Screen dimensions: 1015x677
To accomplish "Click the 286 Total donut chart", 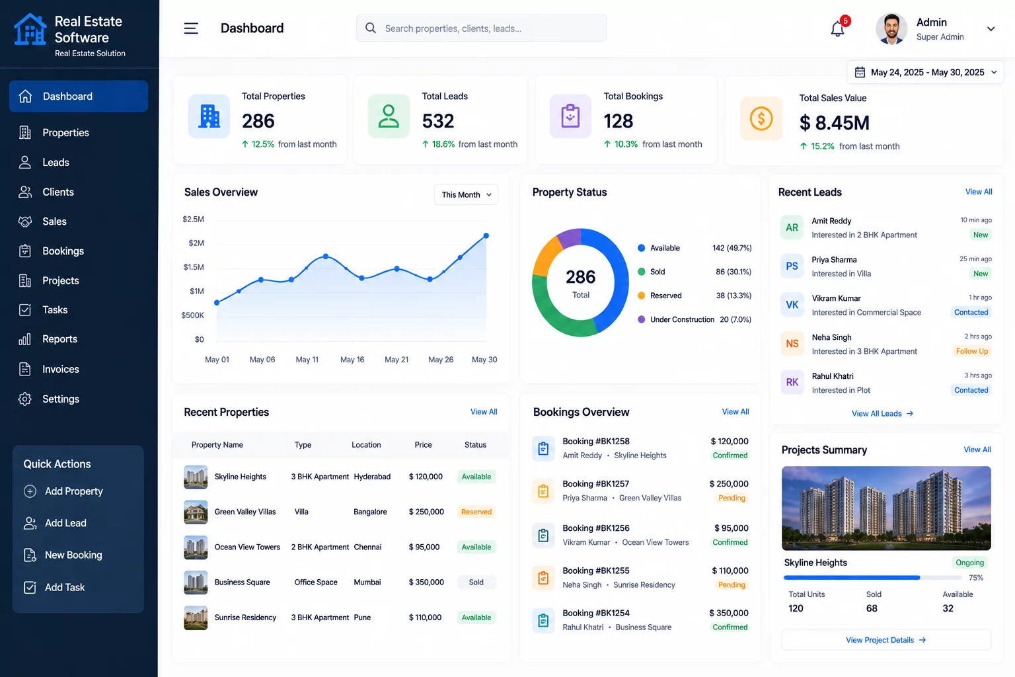I will point(581,283).
